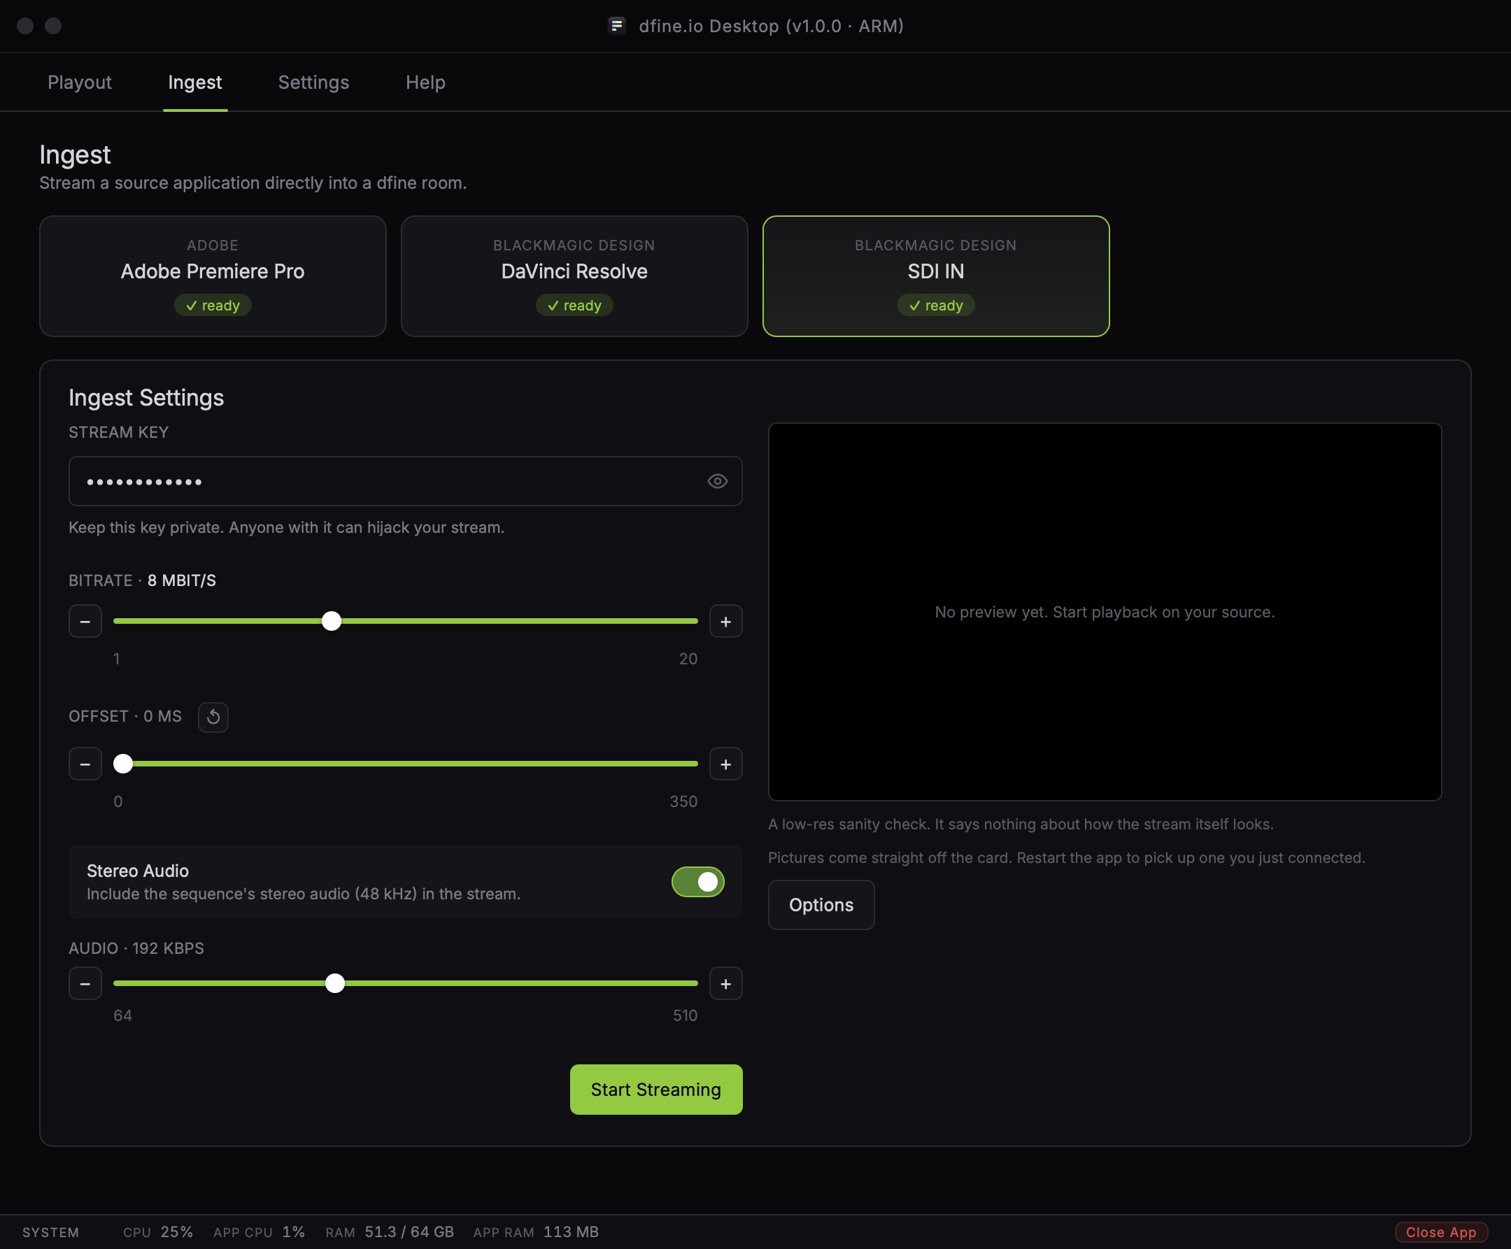Increase bitrate with the plus button
This screenshot has width=1511, height=1249.
tap(725, 621)
